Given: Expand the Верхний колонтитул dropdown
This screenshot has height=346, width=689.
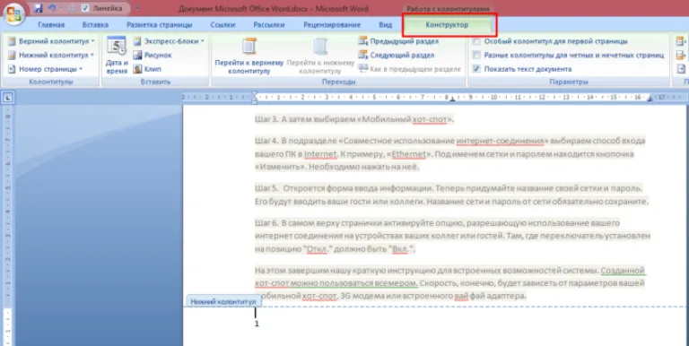Looking at the screenshot, I should 52,41.
